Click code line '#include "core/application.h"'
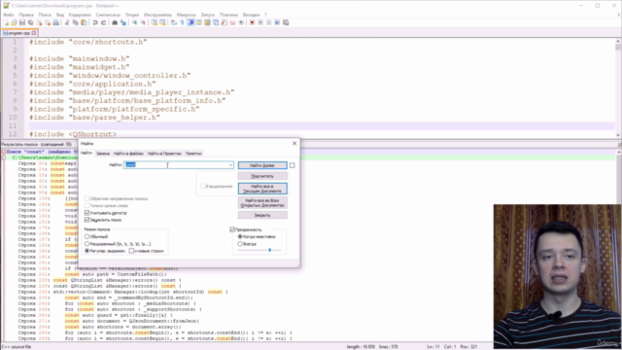Image resolution: width=622 pixels, height=350 pixels. point(92,84)
